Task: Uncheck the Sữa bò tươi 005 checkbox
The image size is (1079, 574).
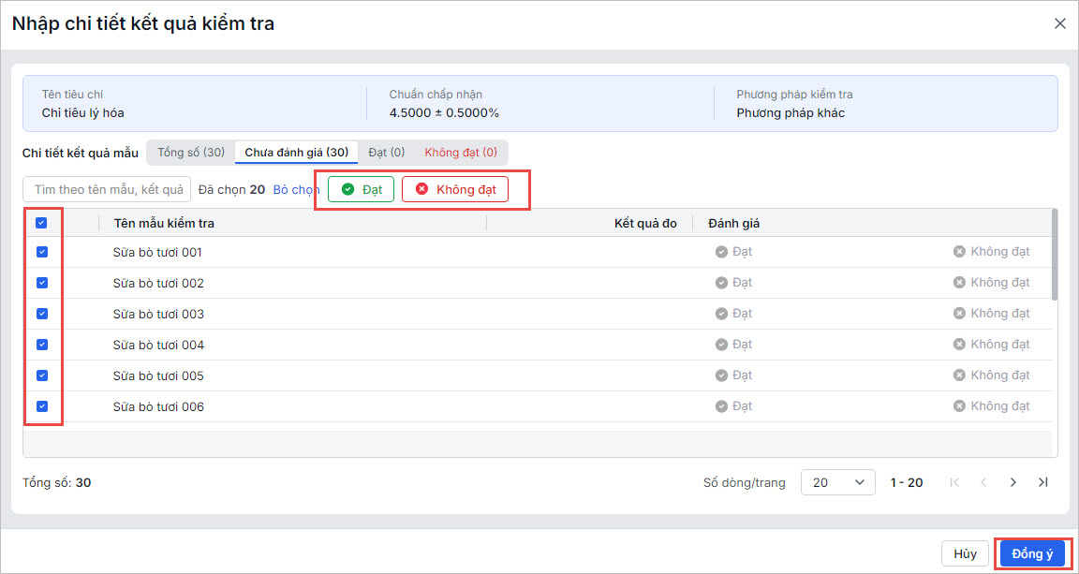Action: coord(42,375)
